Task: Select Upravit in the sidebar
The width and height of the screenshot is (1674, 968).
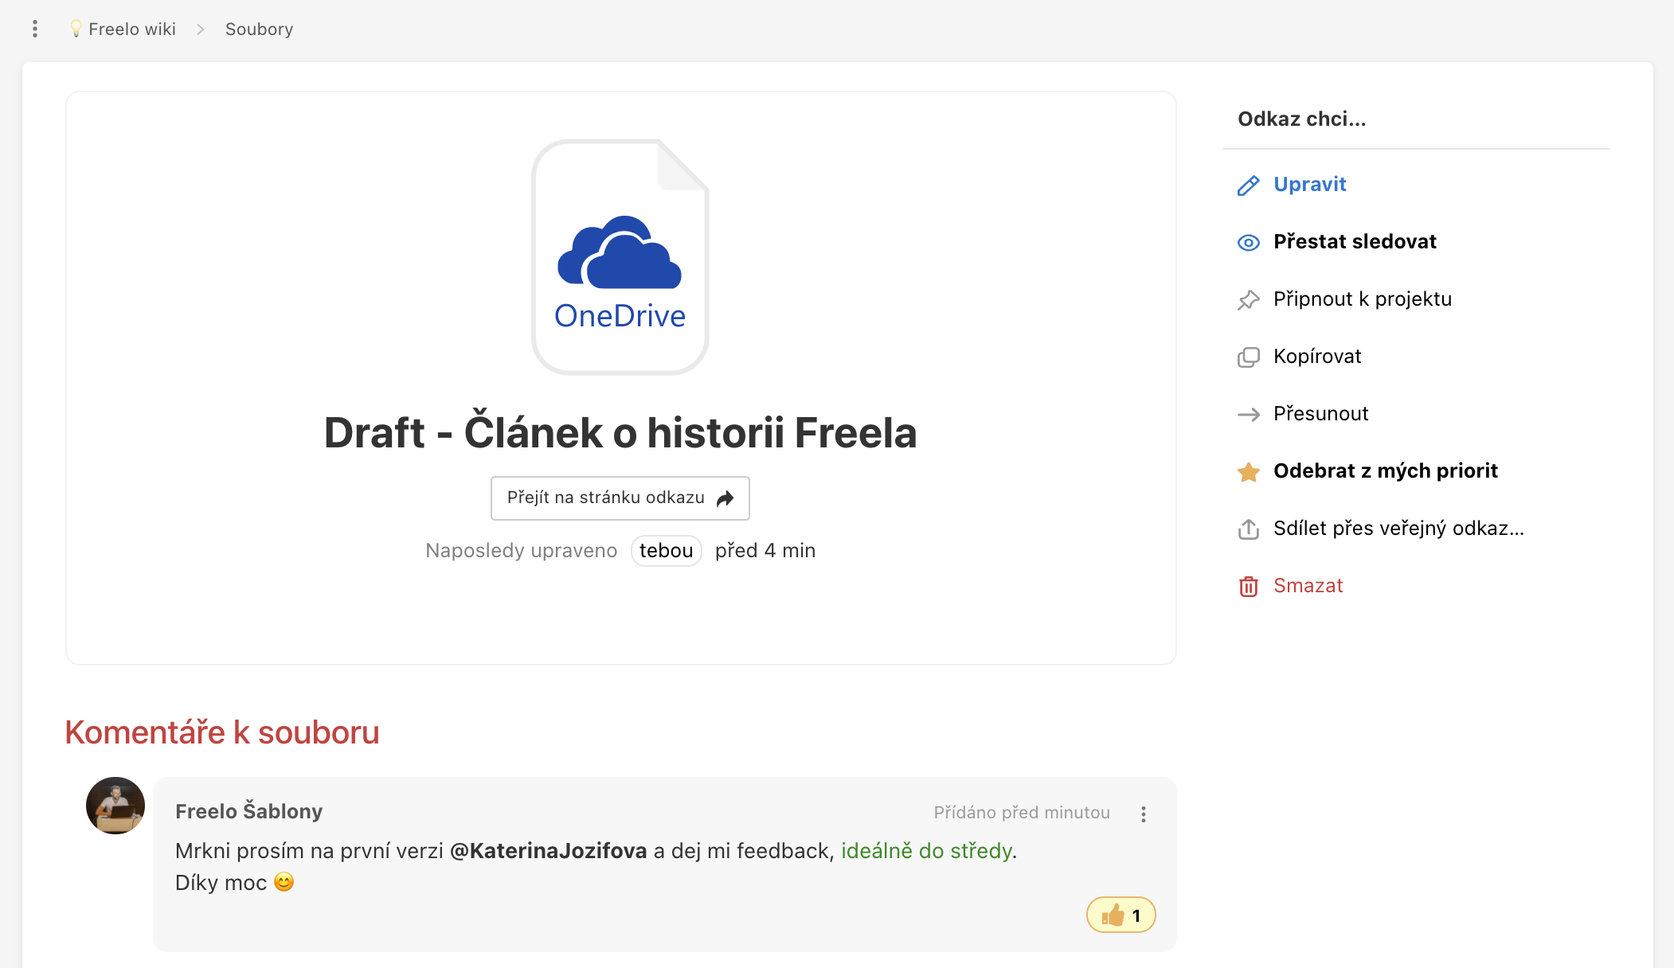Action: [x=1310, y=185]
